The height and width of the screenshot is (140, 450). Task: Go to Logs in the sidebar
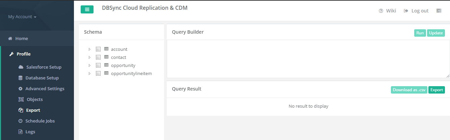tap(30, 132)
